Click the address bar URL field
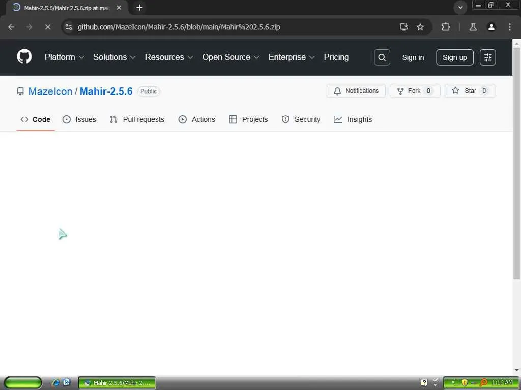Image resolution: width=521 pixels, height=390 pixels. pyautogui.click(x=179, y=27)
